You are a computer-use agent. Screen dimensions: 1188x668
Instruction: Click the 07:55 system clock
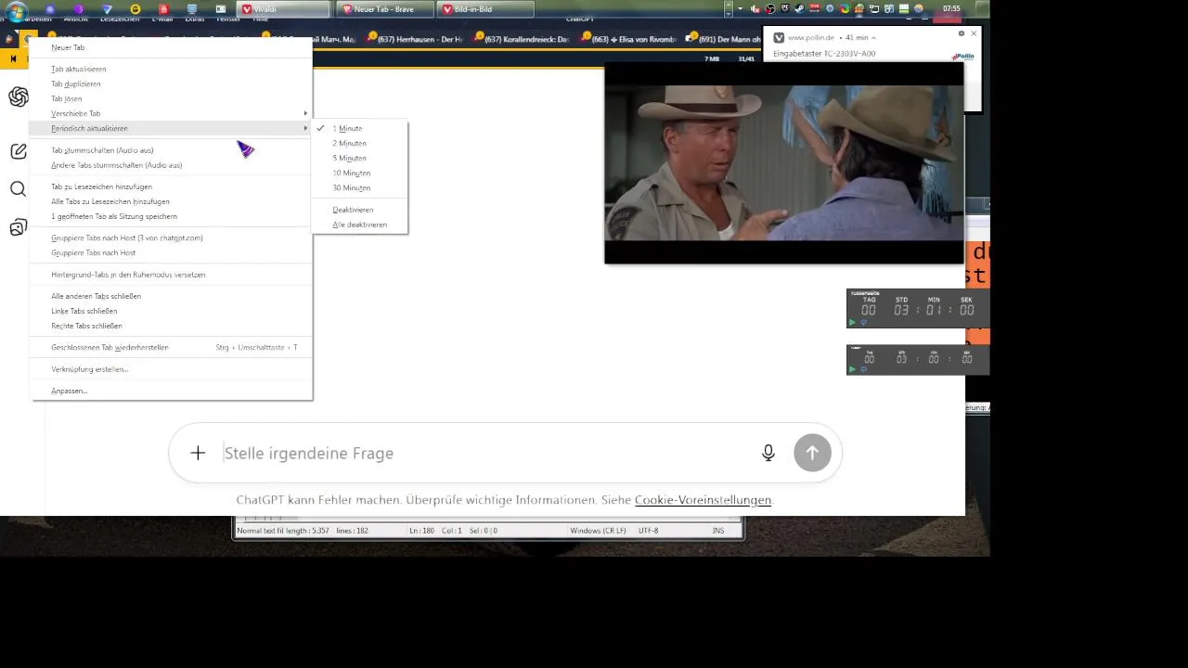(x=951, y=8)
